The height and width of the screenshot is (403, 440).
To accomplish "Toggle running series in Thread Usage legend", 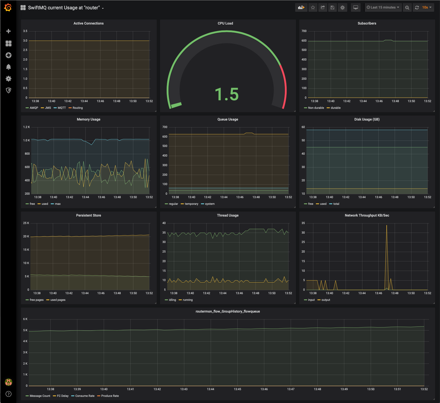I will click(x=187, y=300).
